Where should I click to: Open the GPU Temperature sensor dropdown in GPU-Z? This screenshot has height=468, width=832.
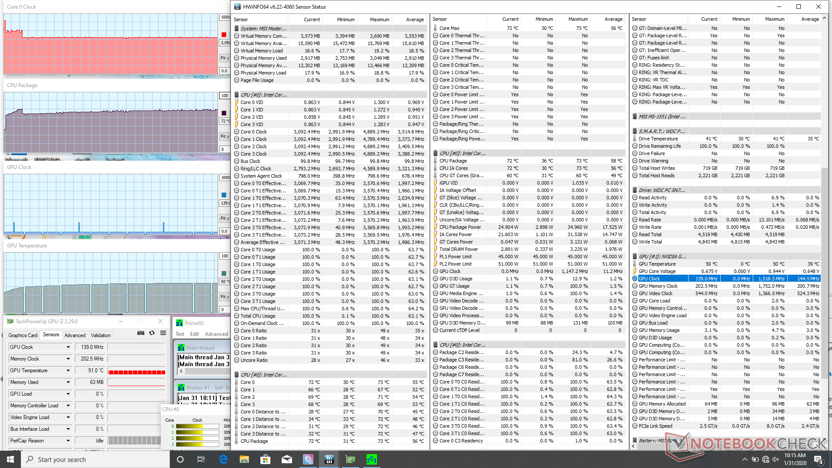(x=68, y=370)
